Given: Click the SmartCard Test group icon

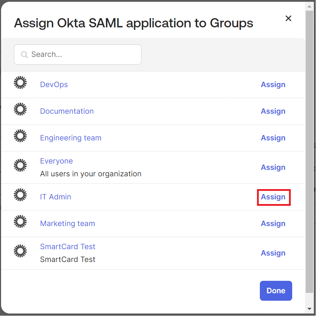Looking at the screenshot, I should (20, 251).
